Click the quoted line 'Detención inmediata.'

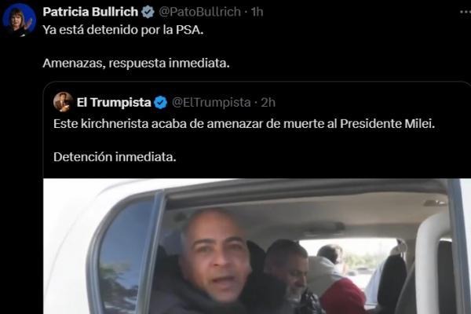click(115, 156)
